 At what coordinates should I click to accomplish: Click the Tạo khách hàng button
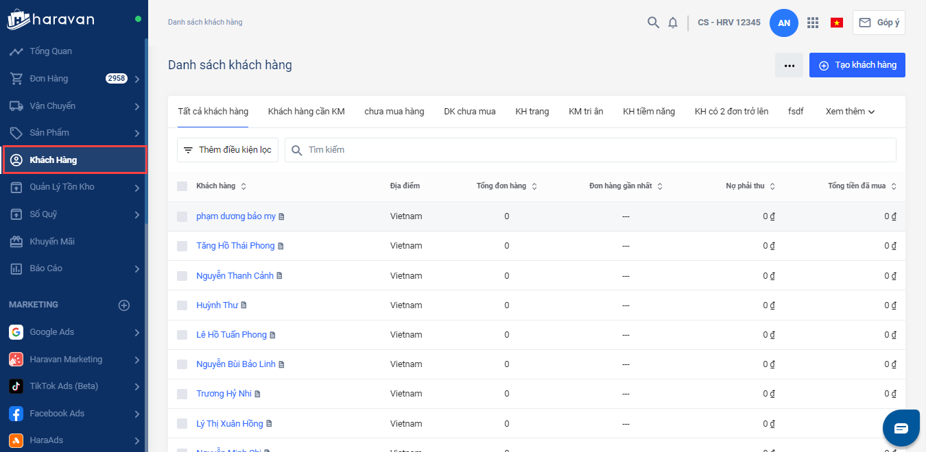(857, 65)
